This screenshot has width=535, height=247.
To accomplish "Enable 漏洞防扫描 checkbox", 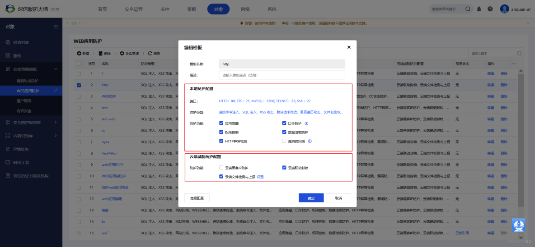I will [x=284, y=141].
